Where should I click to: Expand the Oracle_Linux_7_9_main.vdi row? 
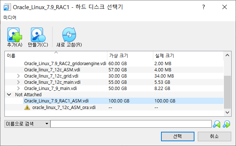tap(18, 88)
